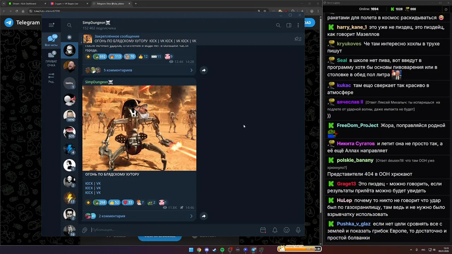This screenshot has width=452, height=254.
Task: Click the chat list search magnifier icon
Action: point(69,25)
